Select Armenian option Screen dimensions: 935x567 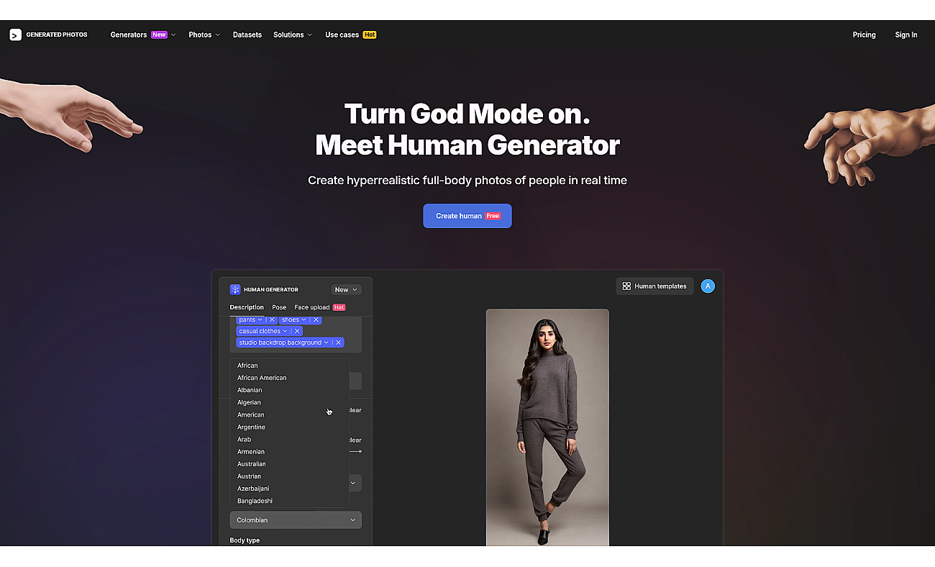[289, 451]
